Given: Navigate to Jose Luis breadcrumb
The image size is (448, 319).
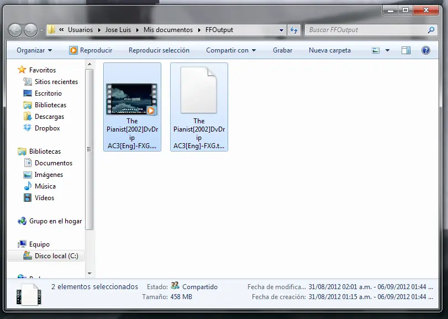Looking at the screenshot, I should coord(118,30).
